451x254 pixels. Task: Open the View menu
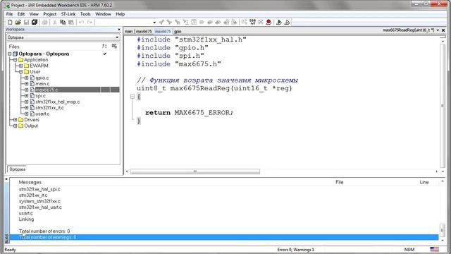(x=34, y=14)
